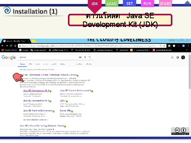191x143 pixels.
Task: Open the Google bookmark in bookmarks bar
Action: click(x=24, y=50)
